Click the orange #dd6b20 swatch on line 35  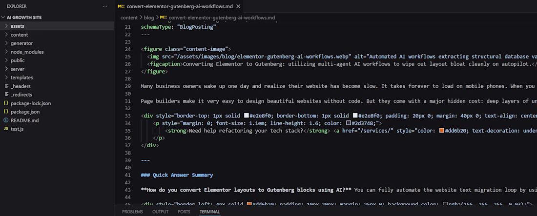[x=442, y=131]
